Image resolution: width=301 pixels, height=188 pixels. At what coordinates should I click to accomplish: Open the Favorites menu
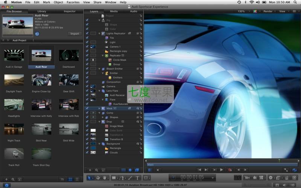(73, 2)
